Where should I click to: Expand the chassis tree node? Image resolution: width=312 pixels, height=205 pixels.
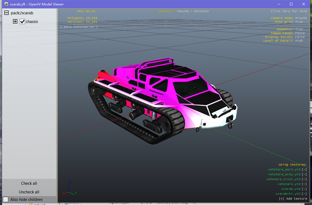(x=15, y=21)
